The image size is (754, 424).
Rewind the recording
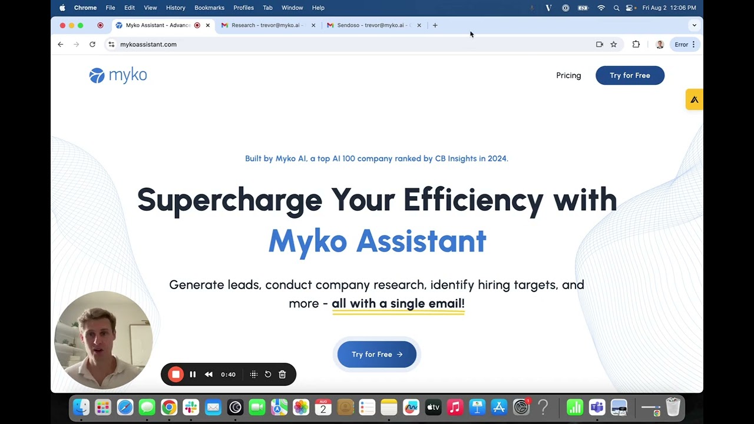point(209,375)
